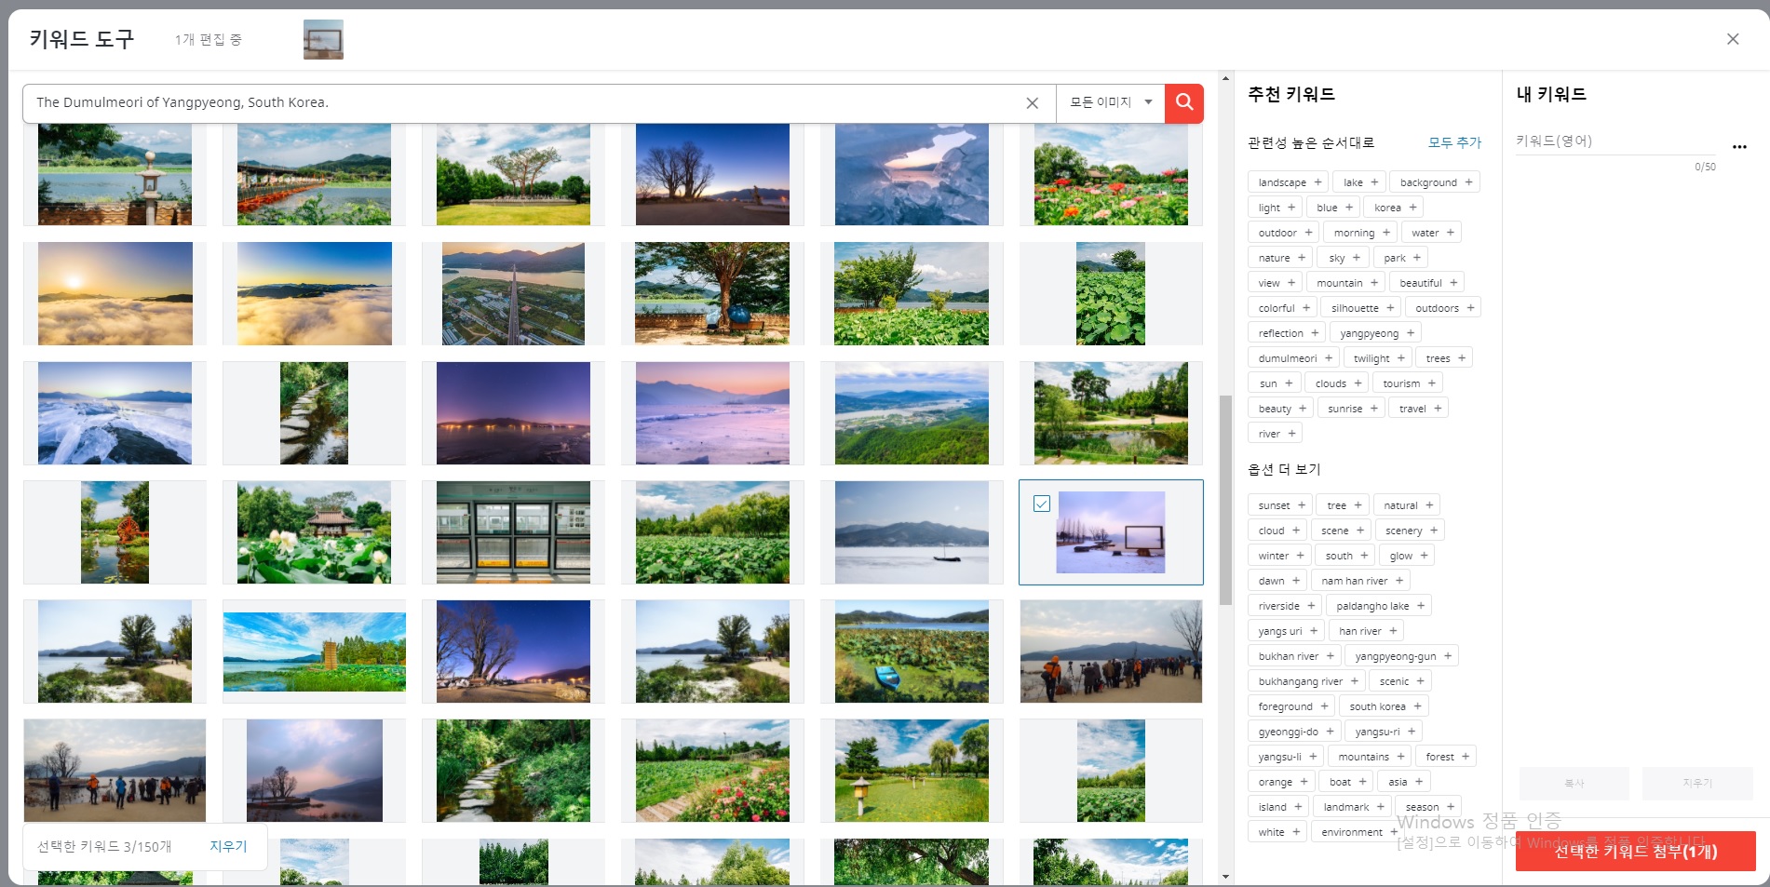The image size is (1770, 887).
Task: Add the 'yangpyeong' keyword
Action: [x=1376, y=333]
